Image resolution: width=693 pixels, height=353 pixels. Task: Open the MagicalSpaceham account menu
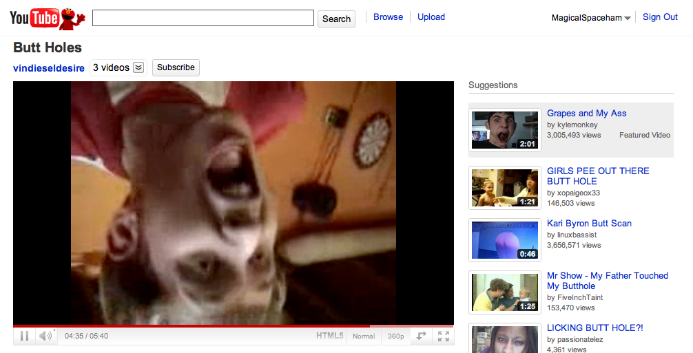[x=591, y=18]
